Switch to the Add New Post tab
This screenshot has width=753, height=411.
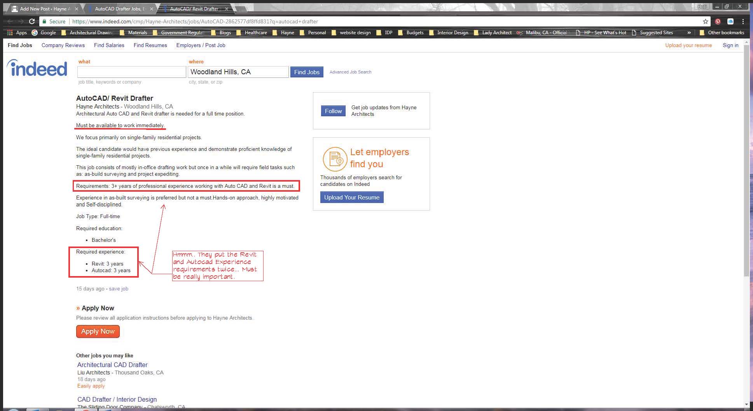click(45, 9)
